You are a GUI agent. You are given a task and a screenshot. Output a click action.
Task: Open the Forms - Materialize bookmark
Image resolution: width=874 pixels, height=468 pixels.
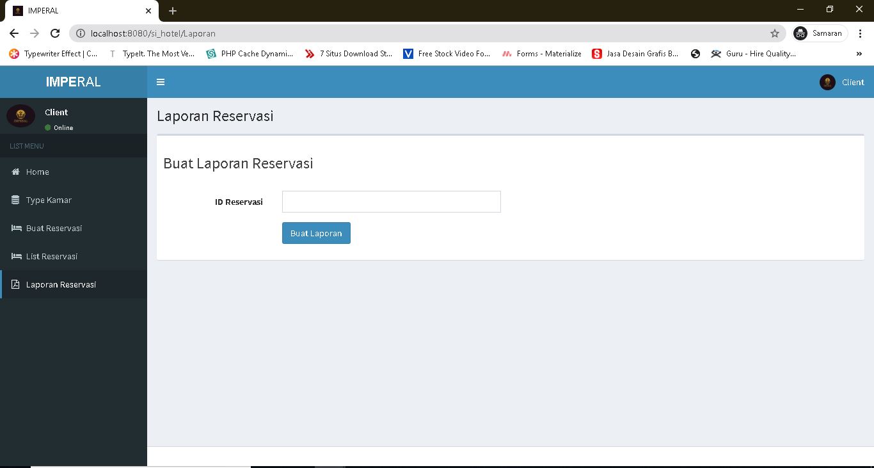tap(542, 54)
